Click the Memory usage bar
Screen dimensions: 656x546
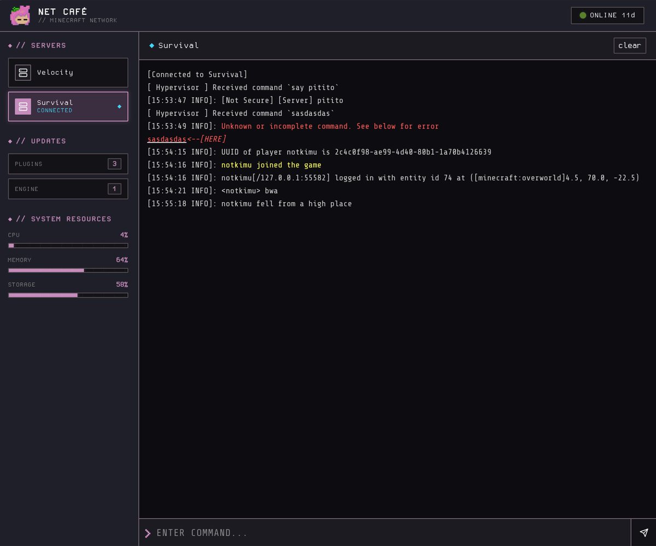pyautogui.click(x=68, y=271)
